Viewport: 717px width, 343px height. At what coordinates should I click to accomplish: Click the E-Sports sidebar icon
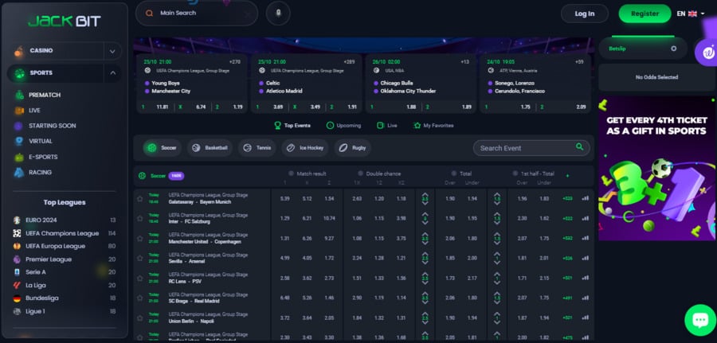tap(19, 157)
